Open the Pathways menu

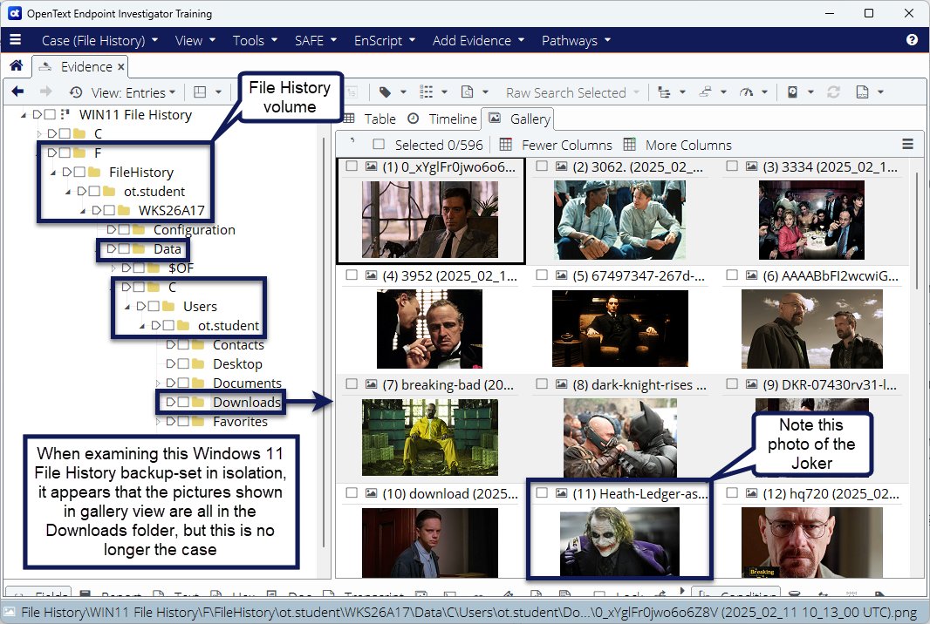coord(575,40)
